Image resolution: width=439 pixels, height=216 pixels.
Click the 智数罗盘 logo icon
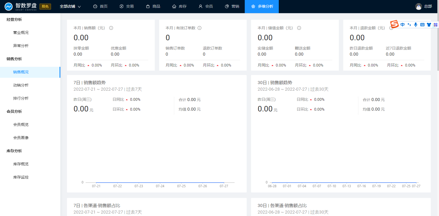coord(9,7)
